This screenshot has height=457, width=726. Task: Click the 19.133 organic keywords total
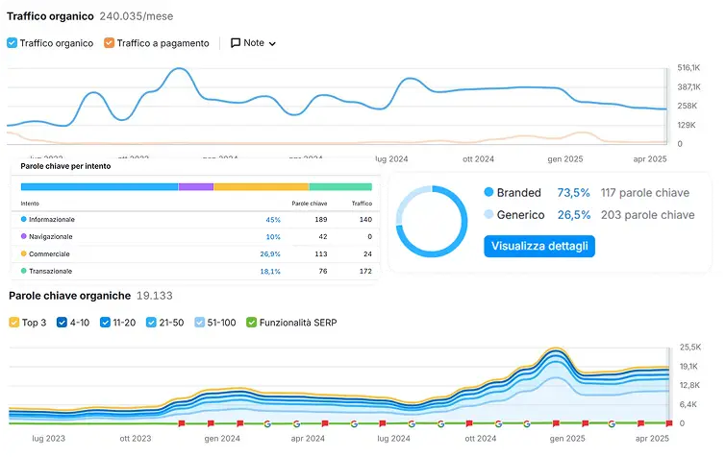tap(155, 296)
